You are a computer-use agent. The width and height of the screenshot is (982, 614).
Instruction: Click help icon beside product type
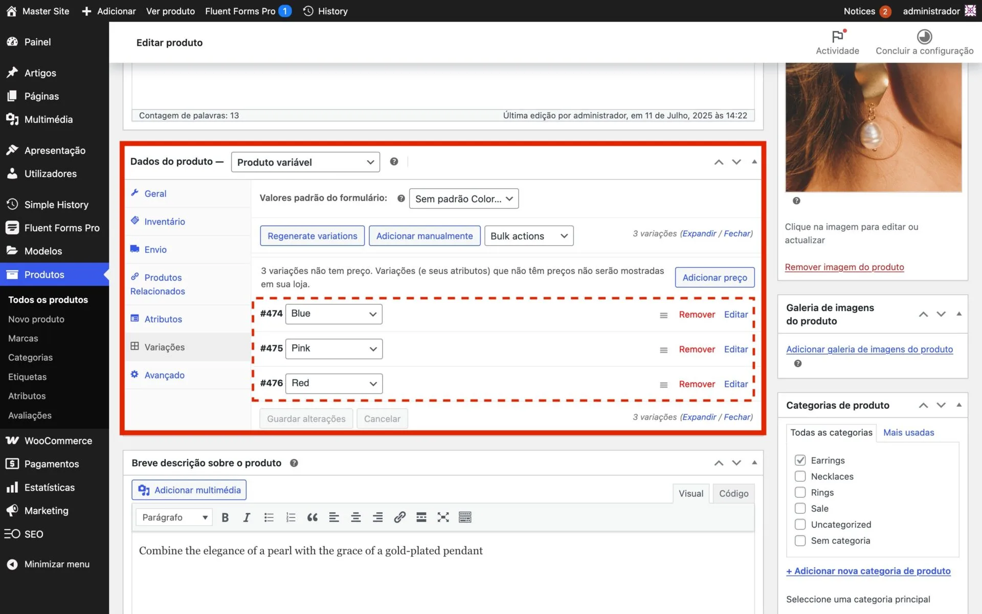point(394,162)
